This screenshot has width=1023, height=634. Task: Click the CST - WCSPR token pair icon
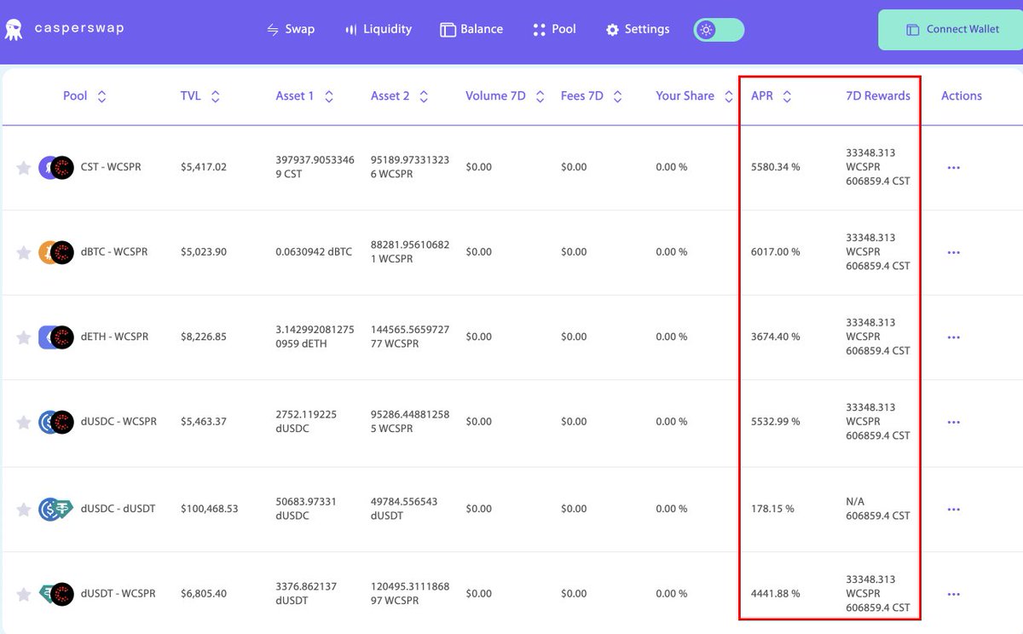(56, 168)
